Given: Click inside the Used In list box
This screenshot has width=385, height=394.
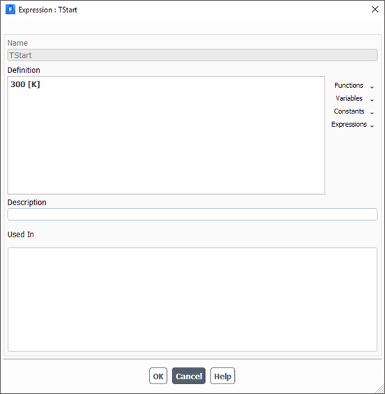Looking at the screenshot, I should pos(192,299).
